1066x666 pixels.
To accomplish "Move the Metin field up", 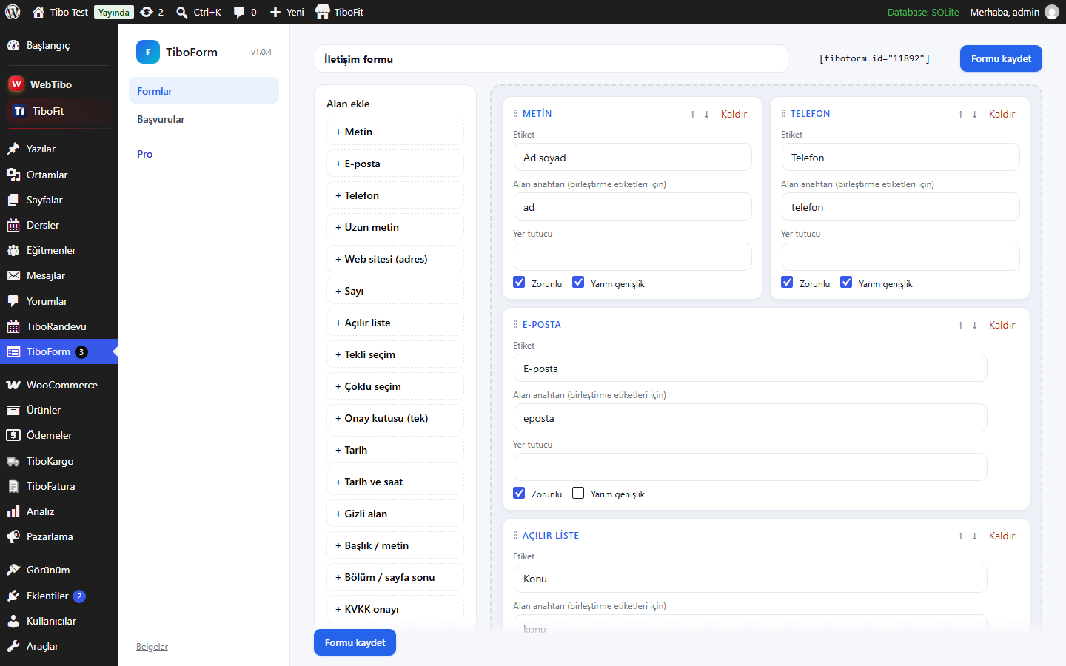I will pos(693,114).
